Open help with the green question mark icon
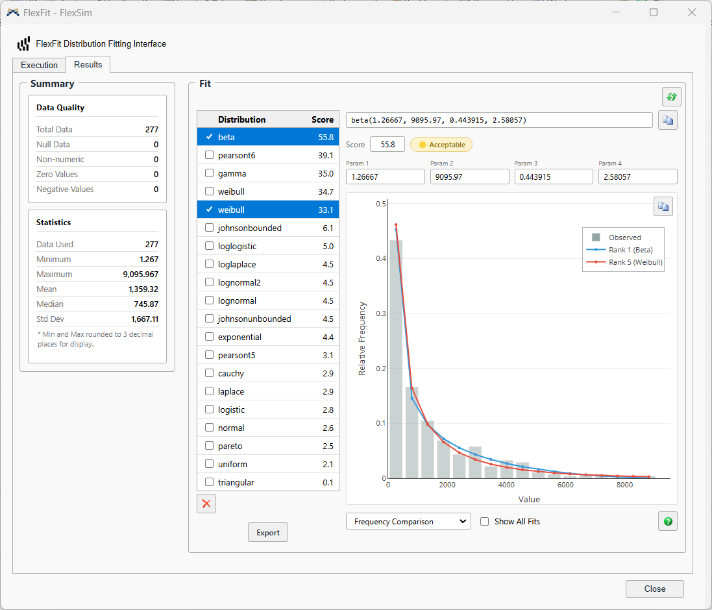 (667, 521)
